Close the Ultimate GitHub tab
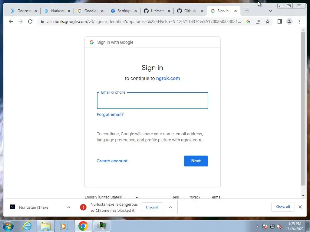This screenshot has width=310, height=232. 169,11
